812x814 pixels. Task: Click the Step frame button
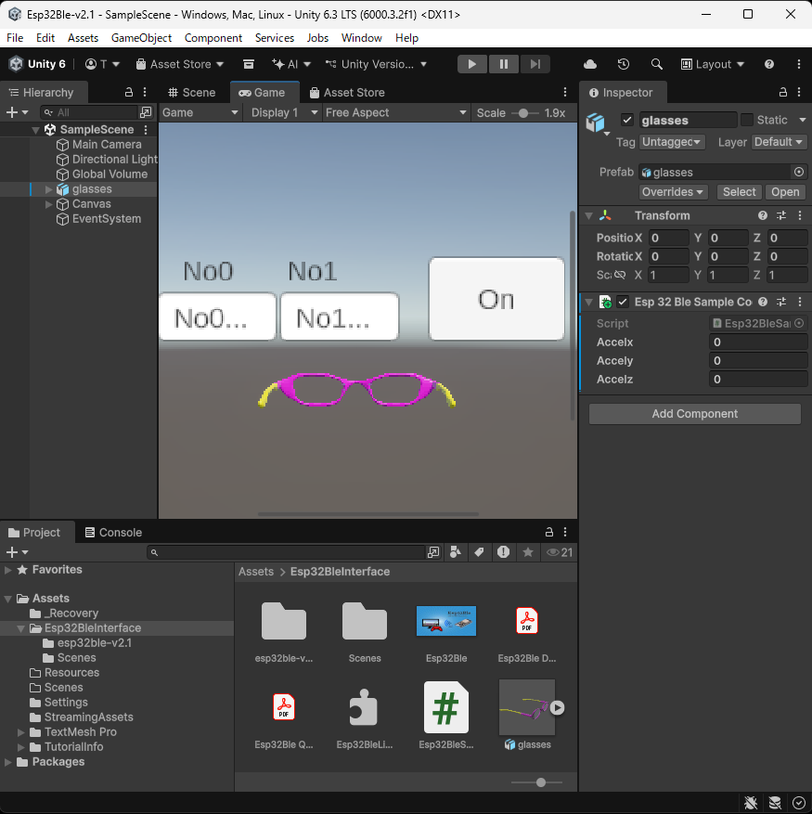coord(535,64)
